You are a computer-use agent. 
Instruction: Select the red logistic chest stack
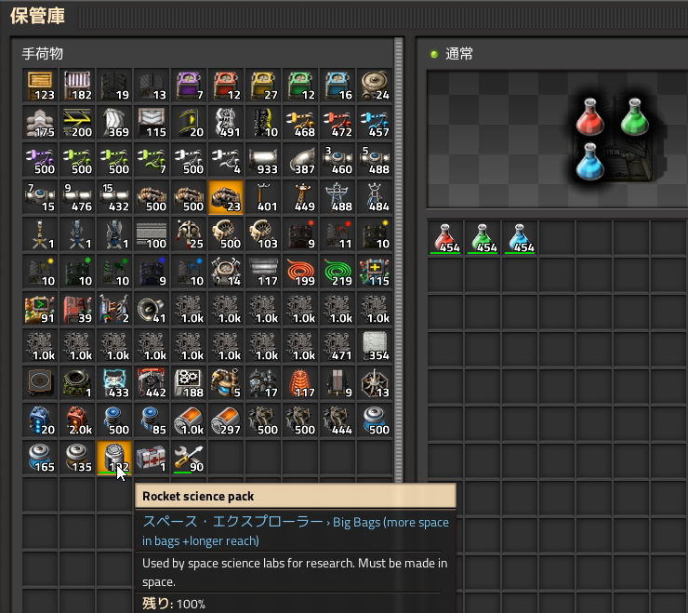pyautogui.click(x=226, y=86)
